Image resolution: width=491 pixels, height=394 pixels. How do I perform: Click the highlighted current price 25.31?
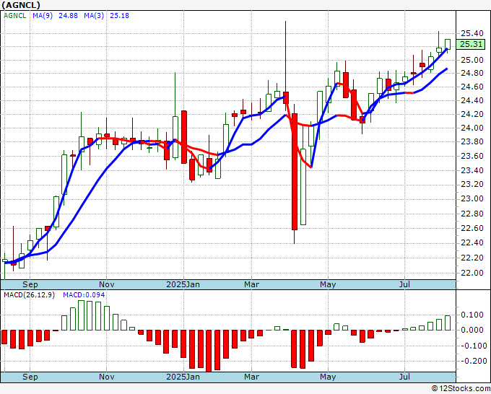pyautogui.click(x=471, y=45)
